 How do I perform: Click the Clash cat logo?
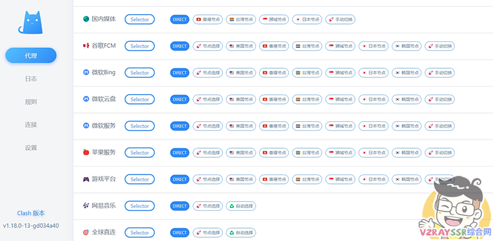(30, 22)
